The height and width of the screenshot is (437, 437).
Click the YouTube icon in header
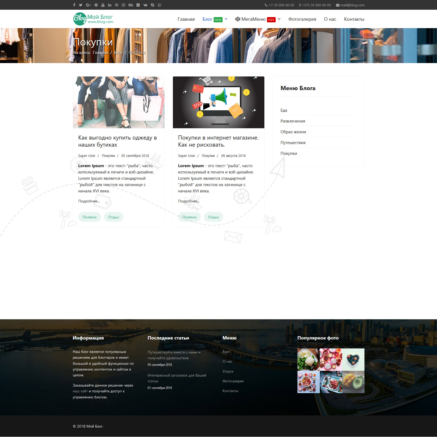[x=103, y=5]
